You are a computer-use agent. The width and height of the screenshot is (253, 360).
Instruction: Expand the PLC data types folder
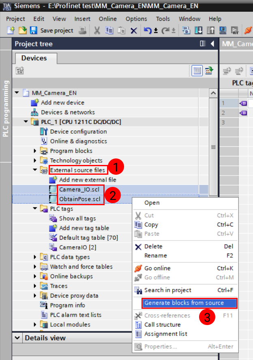[35, 257]
